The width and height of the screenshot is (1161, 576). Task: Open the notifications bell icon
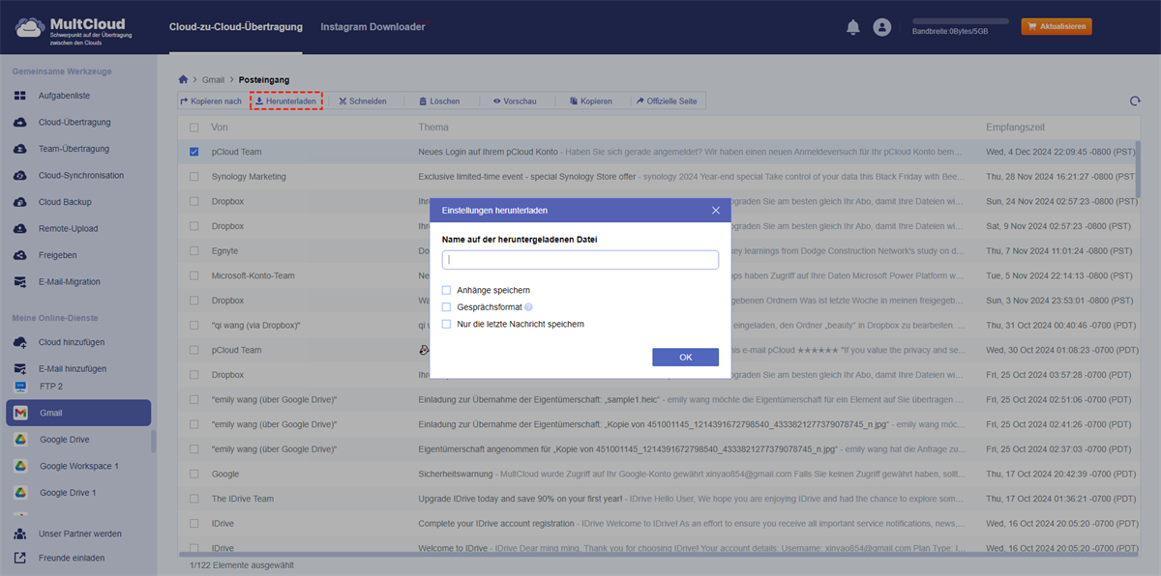click(852, 28)
